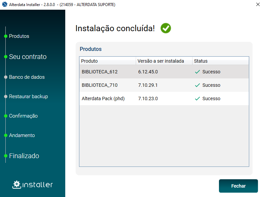The image size is (262, 197).
Task: Select the BIBLIOTECA_612 product row
Action: (x=164, y=72)
